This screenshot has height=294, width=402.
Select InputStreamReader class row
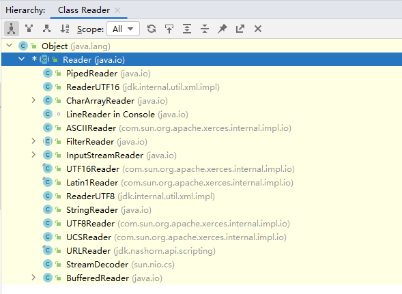point(201,156)
